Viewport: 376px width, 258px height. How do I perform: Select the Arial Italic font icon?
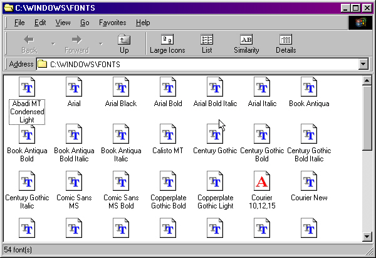[262, 87]
